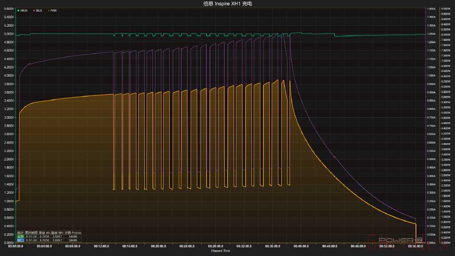Click the 00:40:00.0 time axis tick
The height and width of the screenshot is (256, 455).
point(301,246)
